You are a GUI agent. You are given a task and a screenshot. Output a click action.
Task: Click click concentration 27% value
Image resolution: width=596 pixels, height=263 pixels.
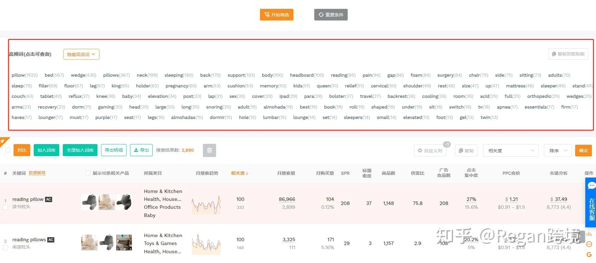(471, 199)
